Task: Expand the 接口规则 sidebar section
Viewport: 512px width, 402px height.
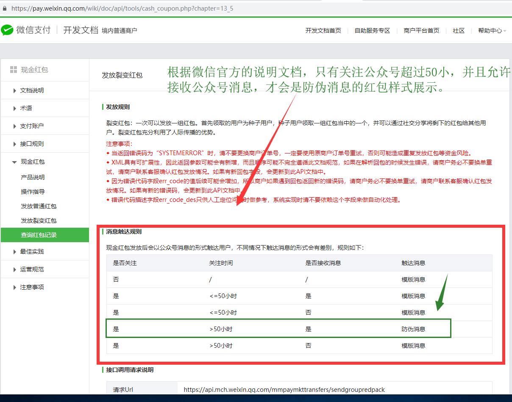Action: 32,144
